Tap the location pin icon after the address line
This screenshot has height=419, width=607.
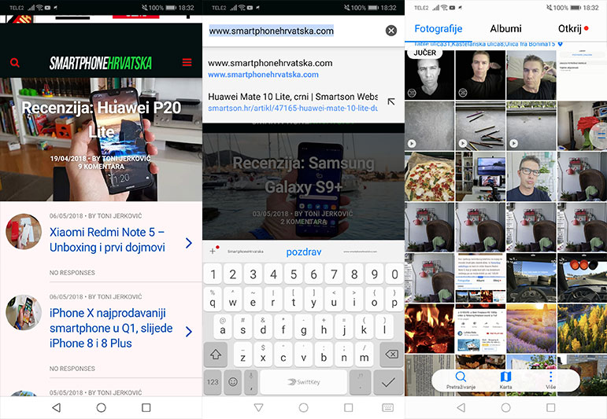pos(561,44)
